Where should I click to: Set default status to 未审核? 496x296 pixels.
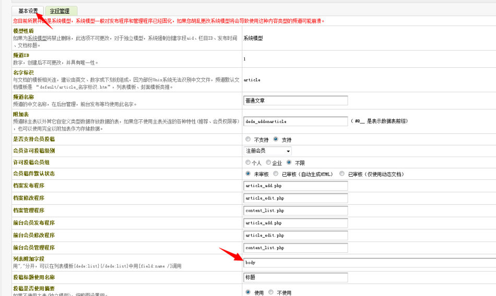pos(248,174)
